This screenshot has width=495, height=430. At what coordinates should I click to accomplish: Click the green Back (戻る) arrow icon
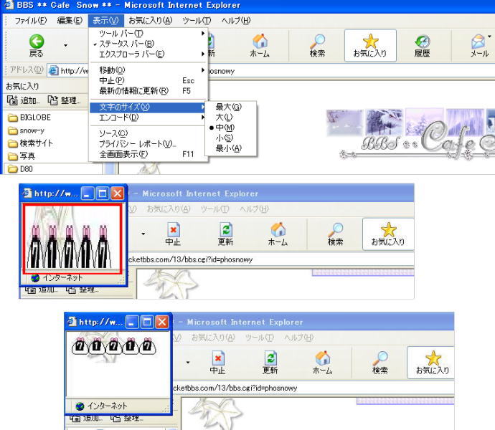point(35,42)
